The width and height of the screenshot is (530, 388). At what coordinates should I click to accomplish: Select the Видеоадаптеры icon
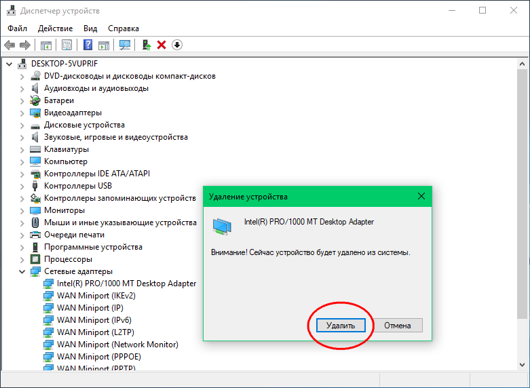tap(35, 113)
